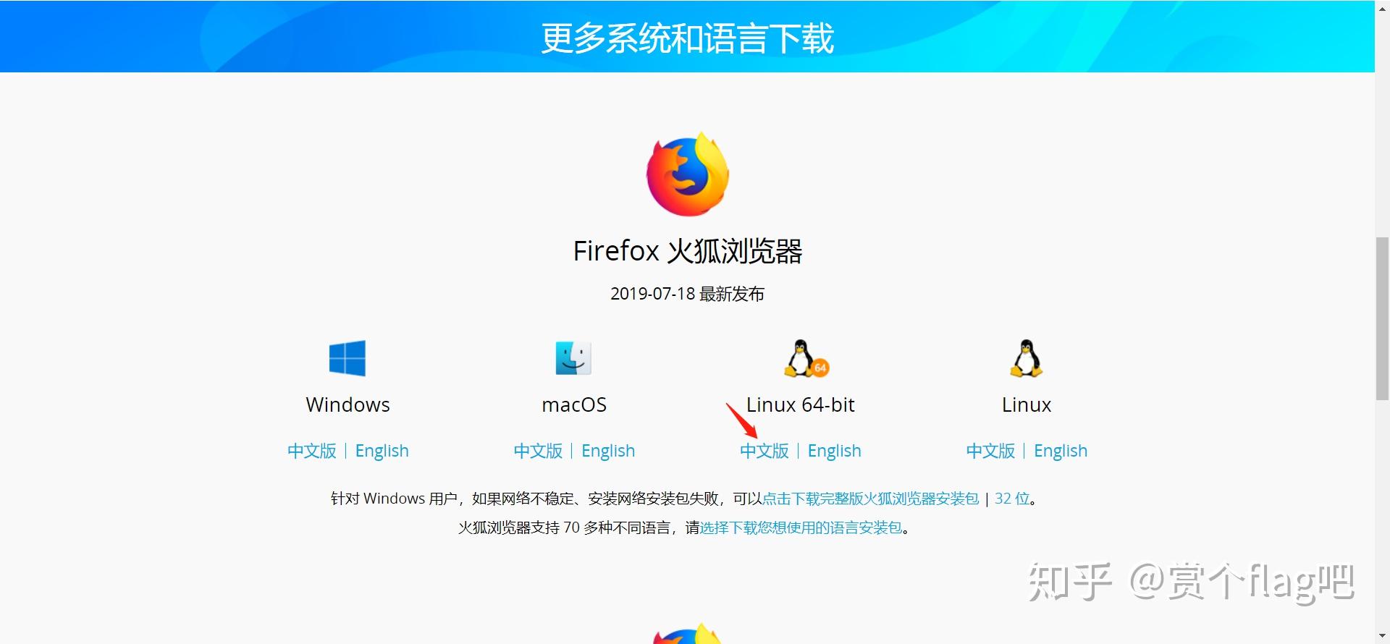Image resolution: width=1390 pixels, height=644 pixels.
Task: Click the partial Firefox logo at the page bottom
Action: click(688, 633)
